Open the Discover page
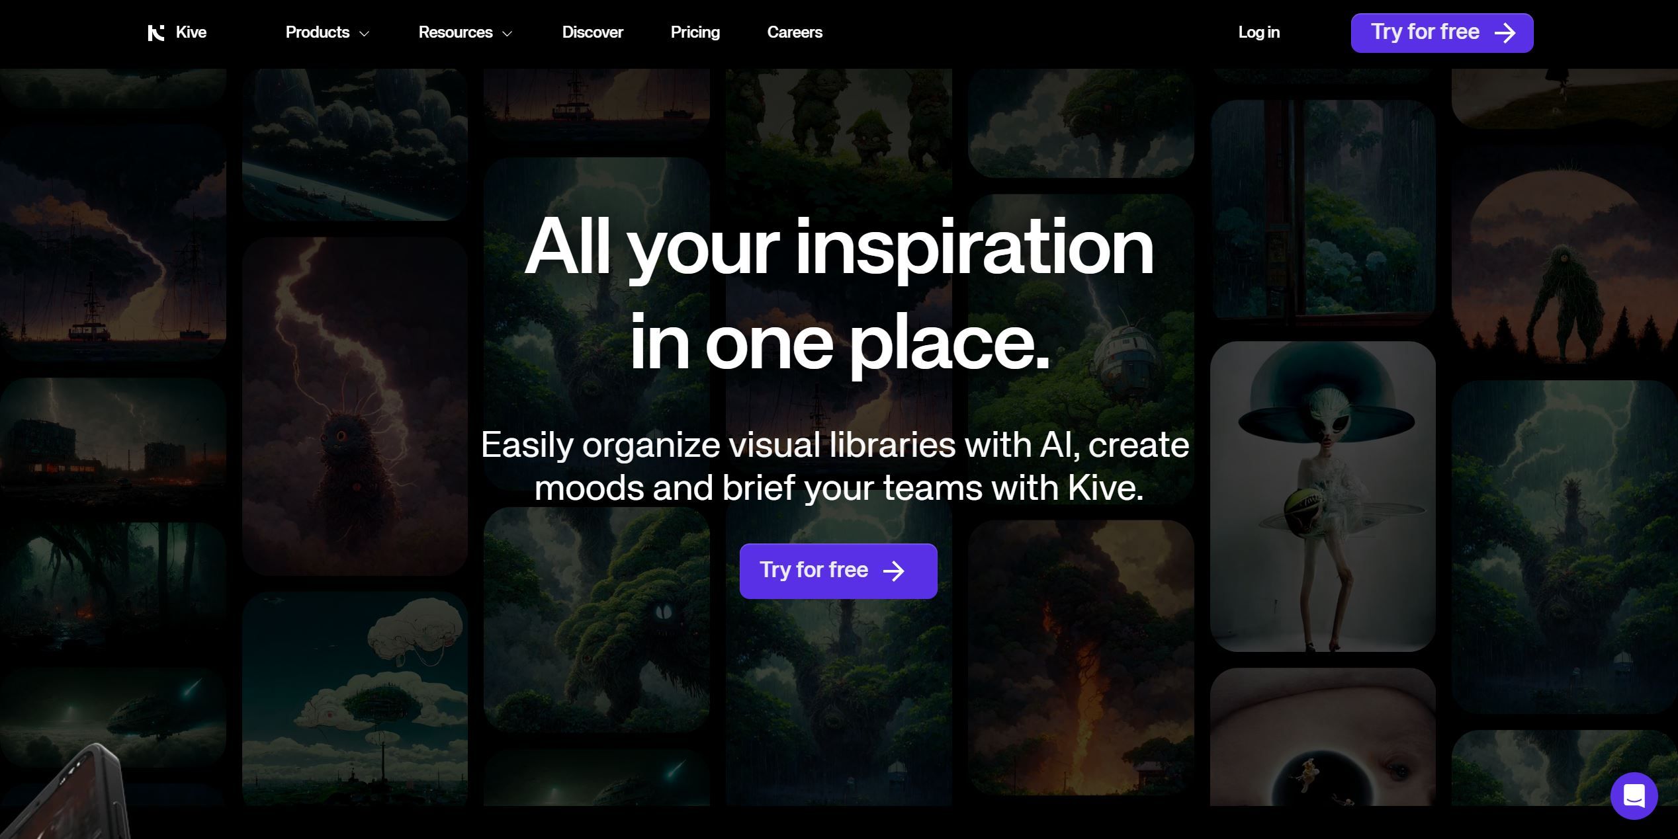 593,32
